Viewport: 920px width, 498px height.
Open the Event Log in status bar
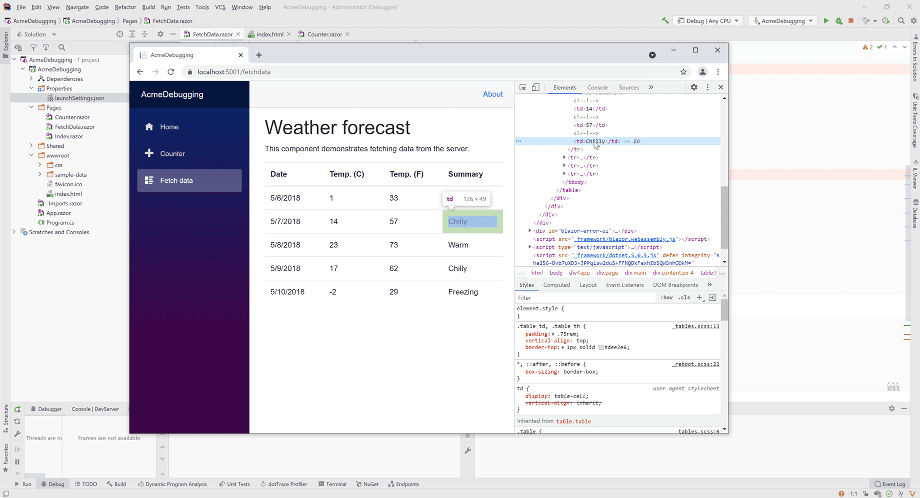889,484
